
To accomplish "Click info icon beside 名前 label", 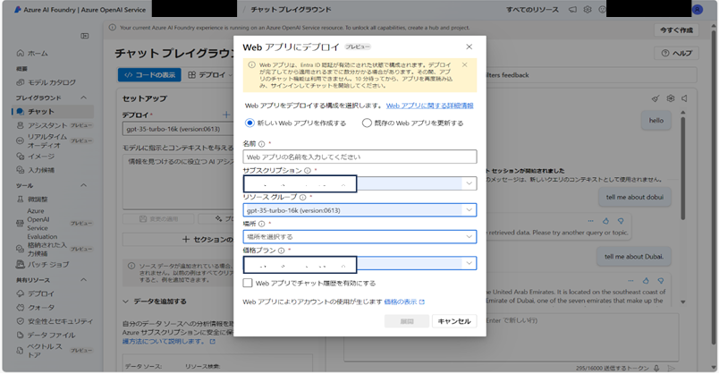I will click(261, 144).
